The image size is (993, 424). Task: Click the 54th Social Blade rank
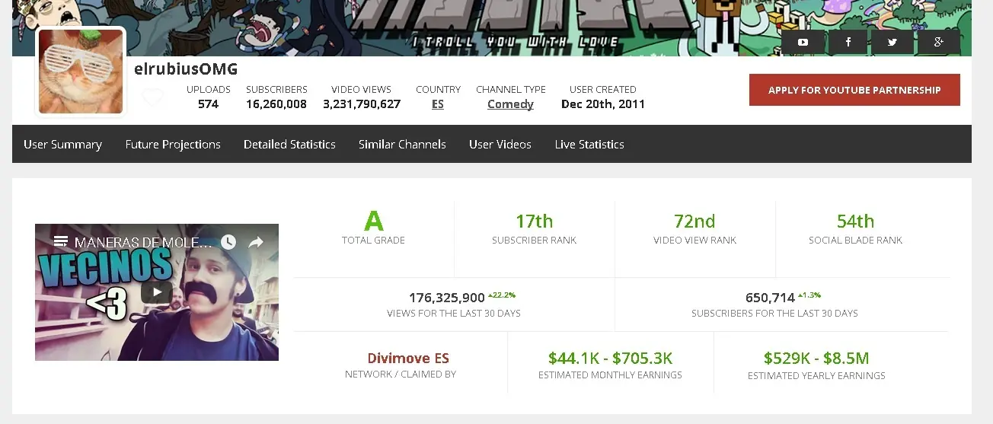pos(855,222)
